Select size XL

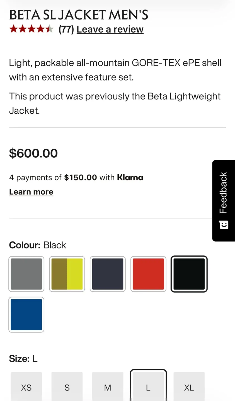(189, 387)
